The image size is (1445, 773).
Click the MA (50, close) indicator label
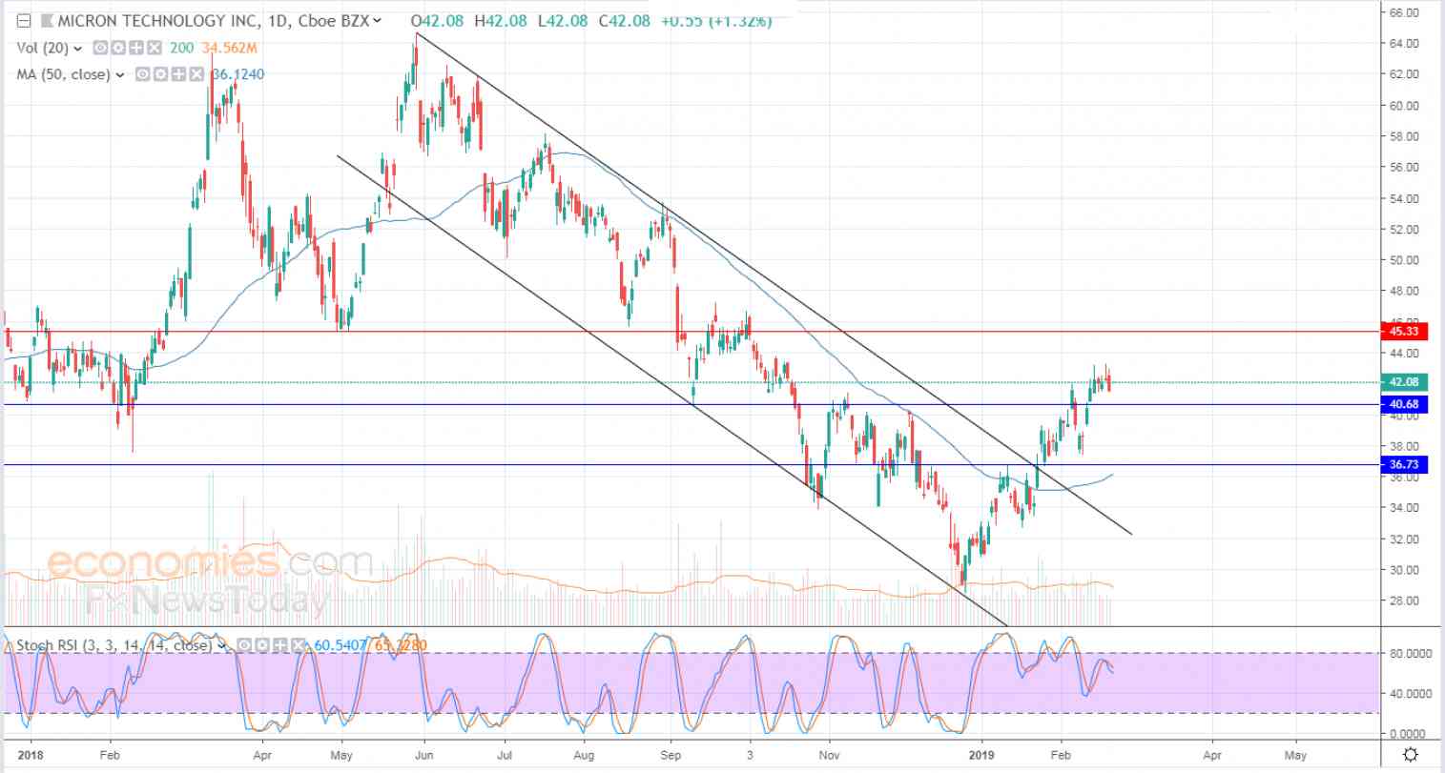pos(64,74)
